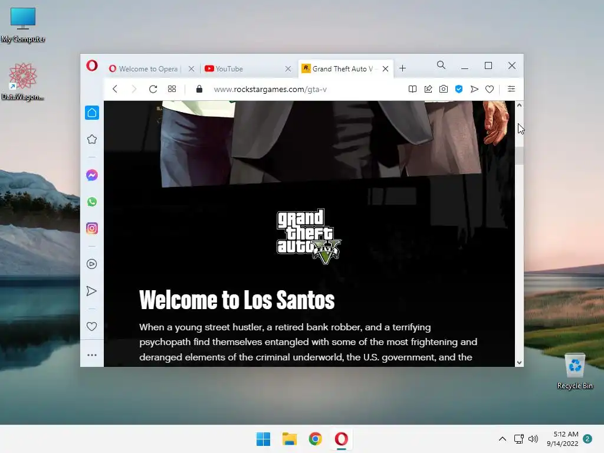
Task: Reload the current page
Action: [153, 89]
